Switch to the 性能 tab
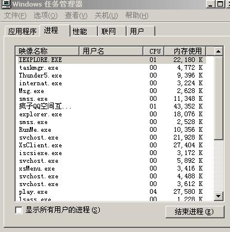The height and width of the screenshot is (232, 230). pyautogui.click(x=84, y=31)
